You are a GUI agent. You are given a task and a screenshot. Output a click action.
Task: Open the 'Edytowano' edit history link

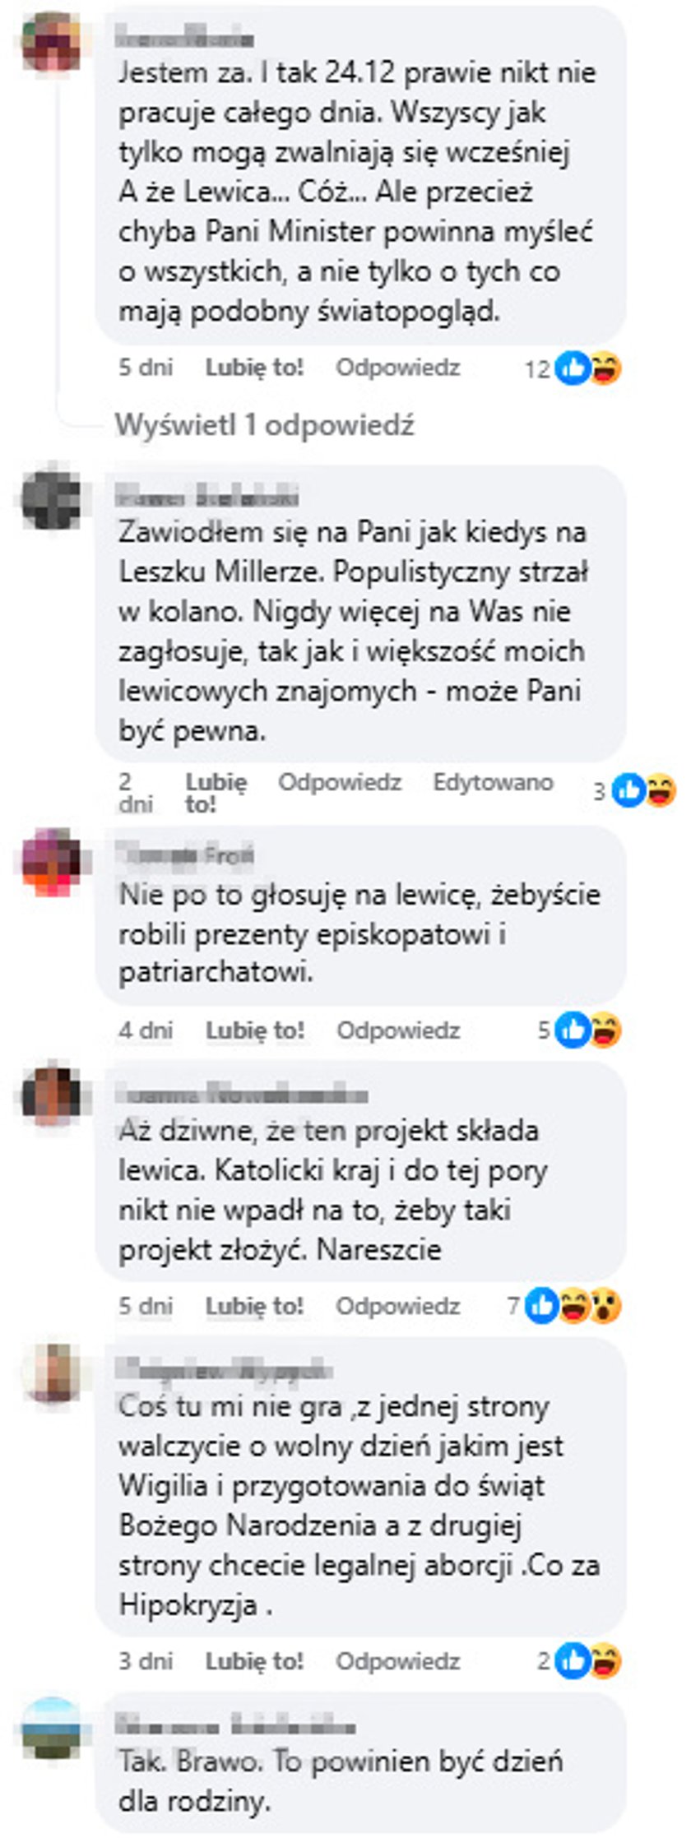tap(493, 782)
